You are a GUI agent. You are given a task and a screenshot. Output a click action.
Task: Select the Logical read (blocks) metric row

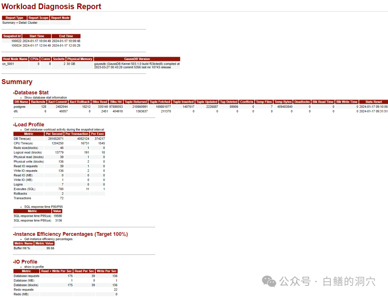pos(59,152)
